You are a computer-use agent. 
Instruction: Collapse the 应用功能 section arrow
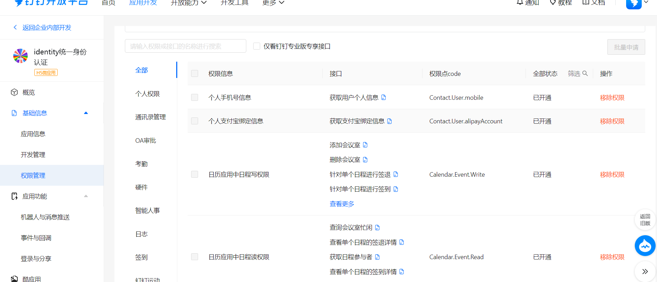(86, 196)
